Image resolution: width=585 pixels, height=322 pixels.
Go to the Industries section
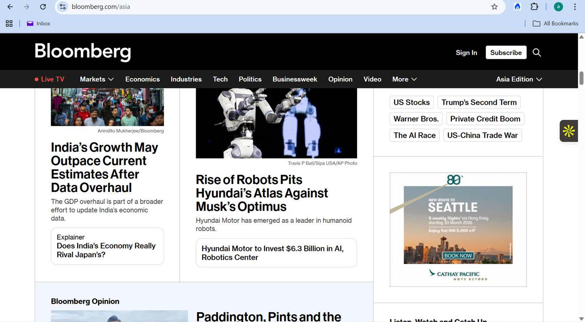pyautogui.click(x=186, y=79)
